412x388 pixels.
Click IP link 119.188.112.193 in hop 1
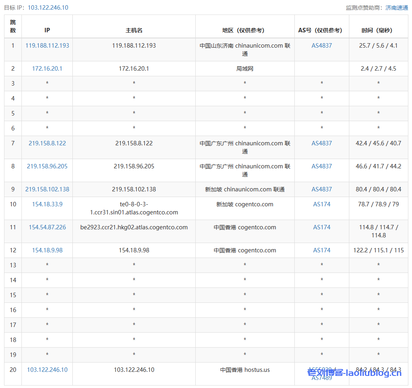tap(47, 46)
